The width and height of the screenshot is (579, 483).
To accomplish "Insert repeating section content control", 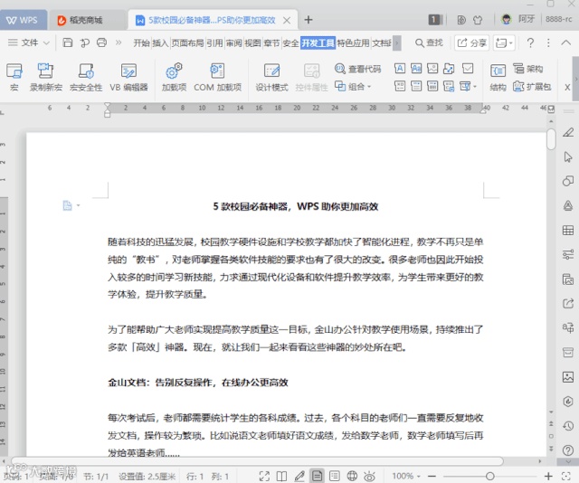I will [x=449, y=87].
